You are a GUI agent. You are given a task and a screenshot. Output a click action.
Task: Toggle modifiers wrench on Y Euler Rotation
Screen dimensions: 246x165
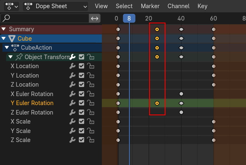(72, 103)
